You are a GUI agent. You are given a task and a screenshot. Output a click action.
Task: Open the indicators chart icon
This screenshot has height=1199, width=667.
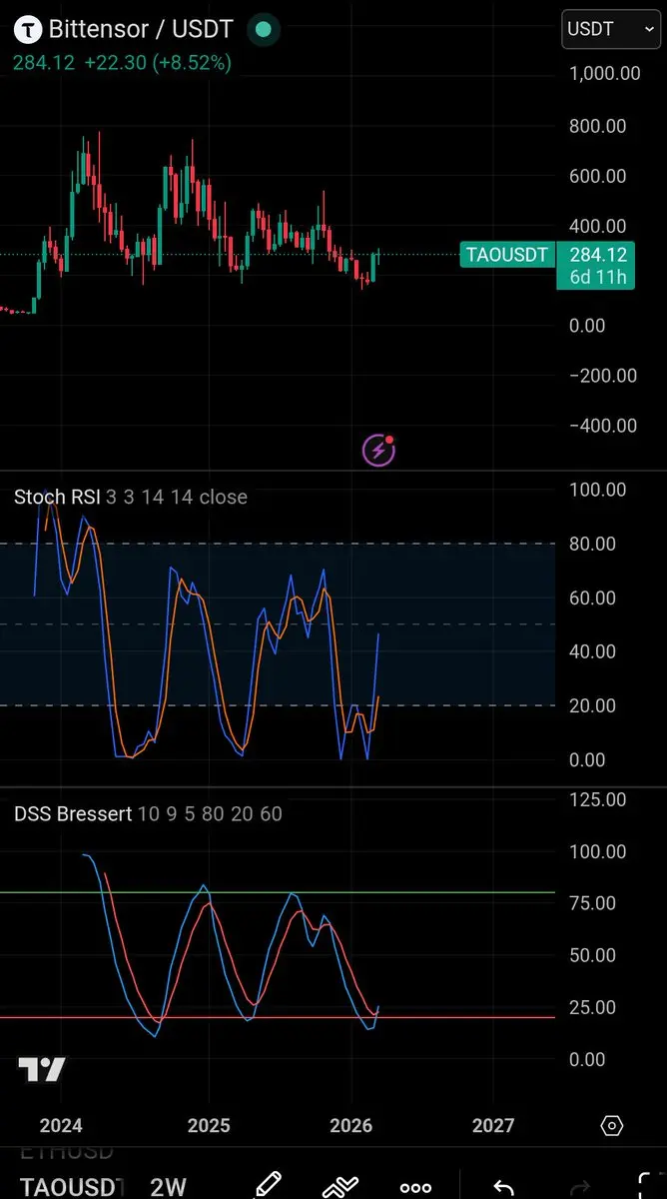click(339, 1187)
